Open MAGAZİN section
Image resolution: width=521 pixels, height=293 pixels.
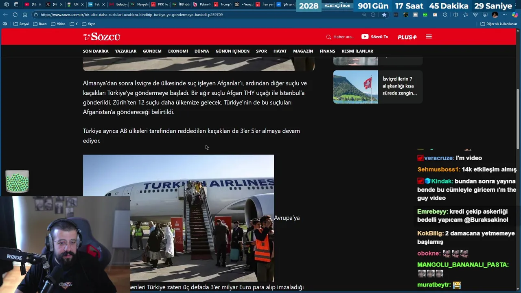pos(303,51)
